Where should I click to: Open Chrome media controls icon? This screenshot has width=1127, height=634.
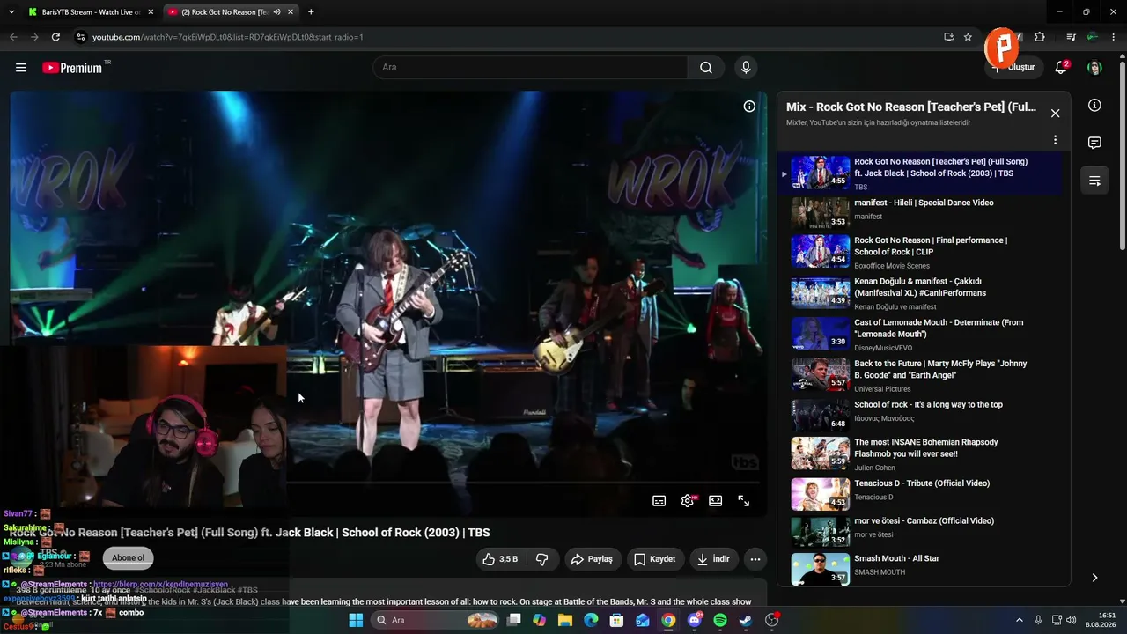[1071, 37]
